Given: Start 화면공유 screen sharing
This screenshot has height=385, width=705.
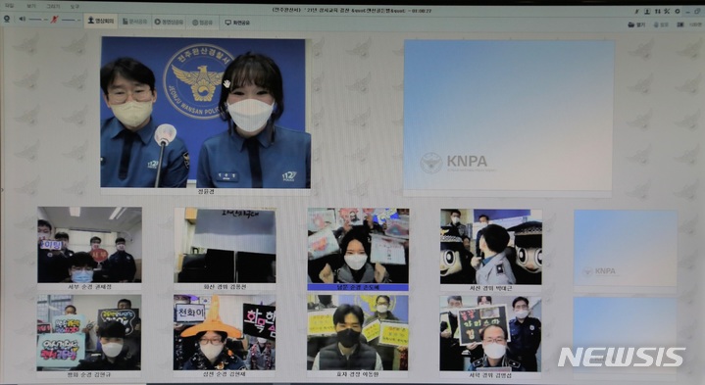Looking at the screenshot, I should tap(237, 22).
